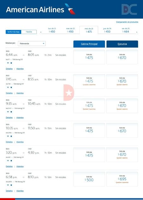This screenshot has width=143, height=200.
Task: Select the vie. dic 25 $464 date tab
Action: click(x=126, y=30)
